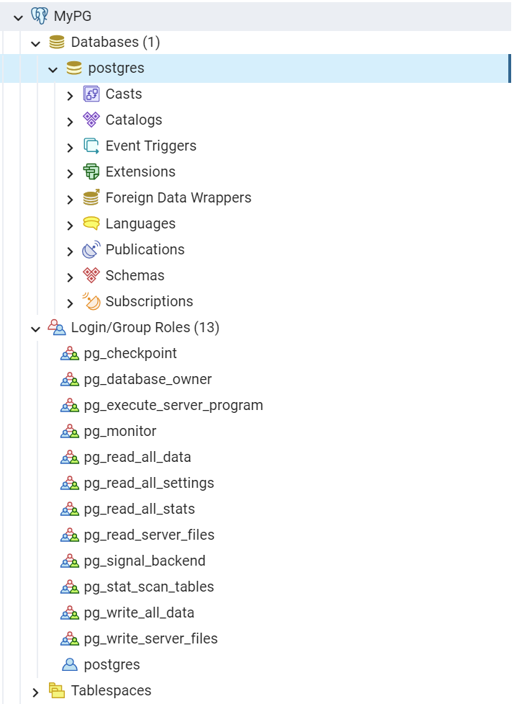Select the pg_read_server_files role name
Image resolution: width=527 pixels, height=704 pixels.
point(149,535)
